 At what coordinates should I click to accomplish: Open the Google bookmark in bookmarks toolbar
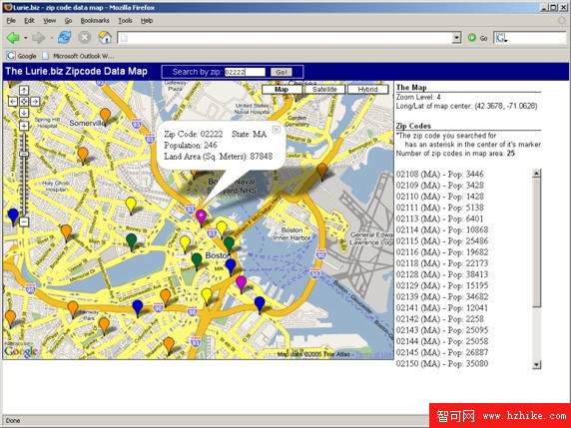(x=22, y=56)
